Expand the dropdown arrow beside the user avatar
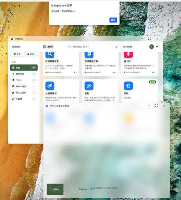This screenshot has height=200, width=181. click(157, 47)
